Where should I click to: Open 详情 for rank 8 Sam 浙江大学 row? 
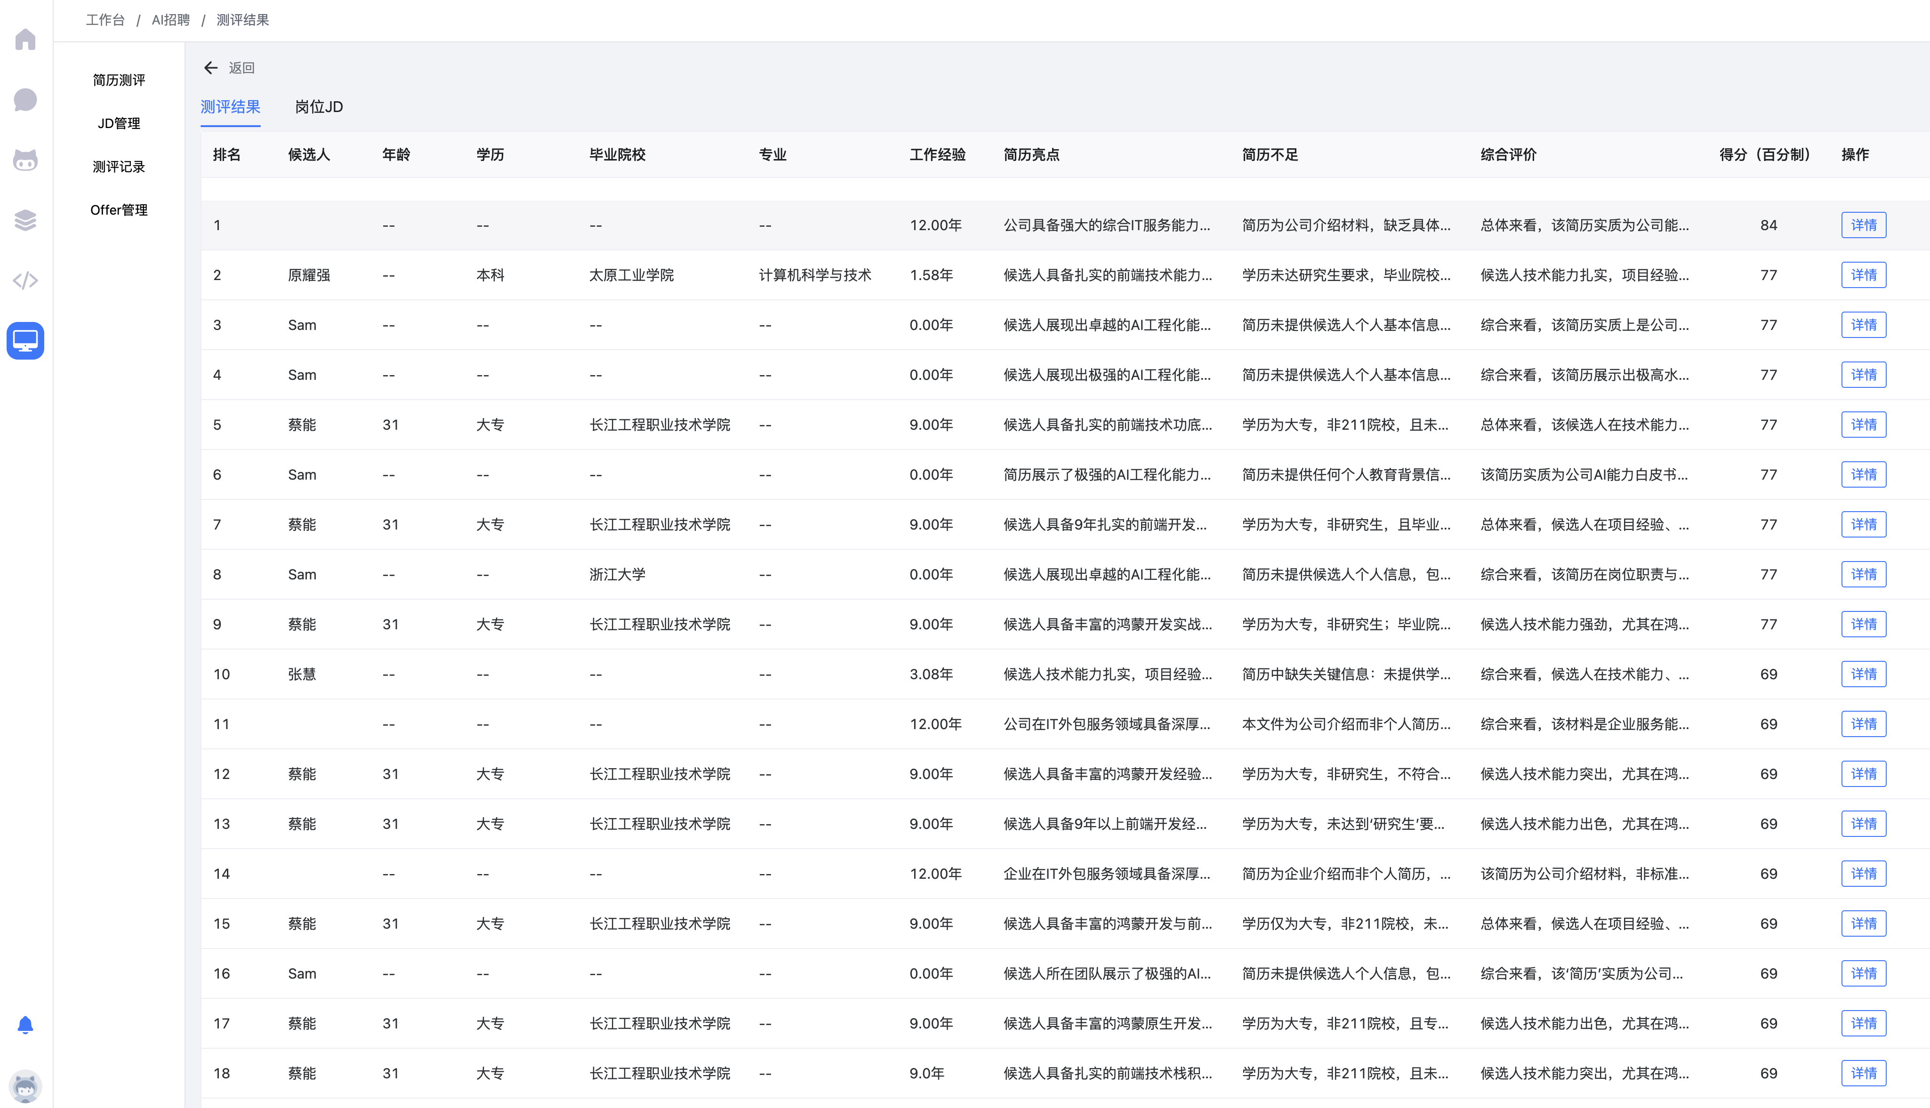click(1864, 575)
